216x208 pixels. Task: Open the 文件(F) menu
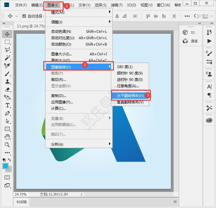point(21,5)
